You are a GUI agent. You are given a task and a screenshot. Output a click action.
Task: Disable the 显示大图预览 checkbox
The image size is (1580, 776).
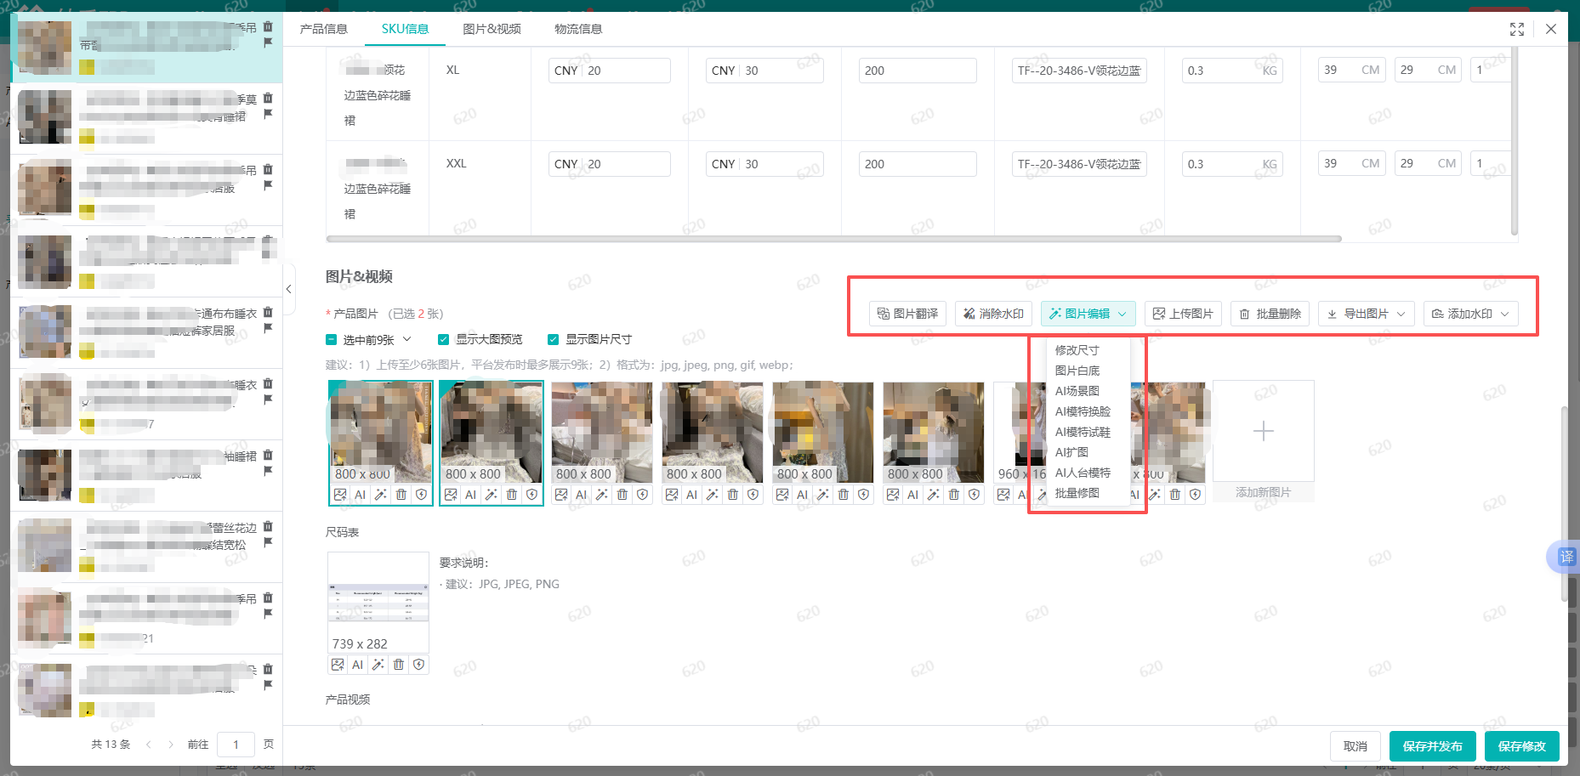(x=443, y=338)
